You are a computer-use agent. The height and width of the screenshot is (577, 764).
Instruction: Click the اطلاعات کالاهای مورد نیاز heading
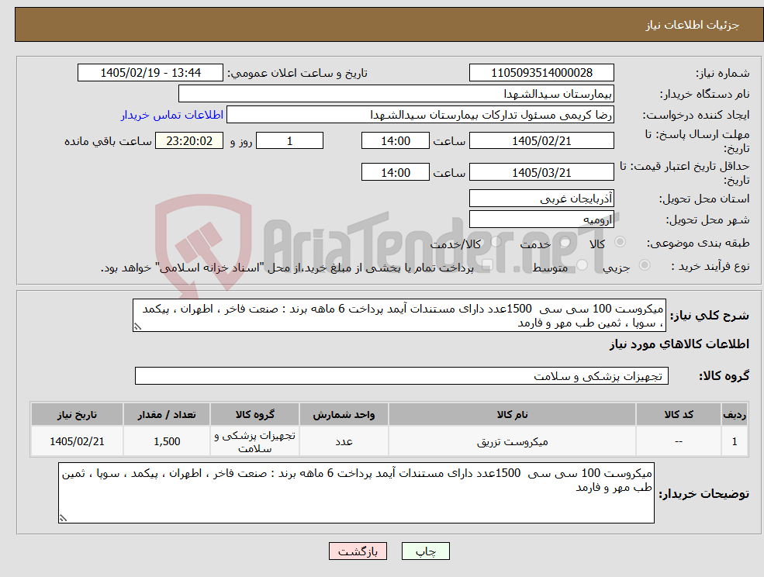click(x=679, y=344)
